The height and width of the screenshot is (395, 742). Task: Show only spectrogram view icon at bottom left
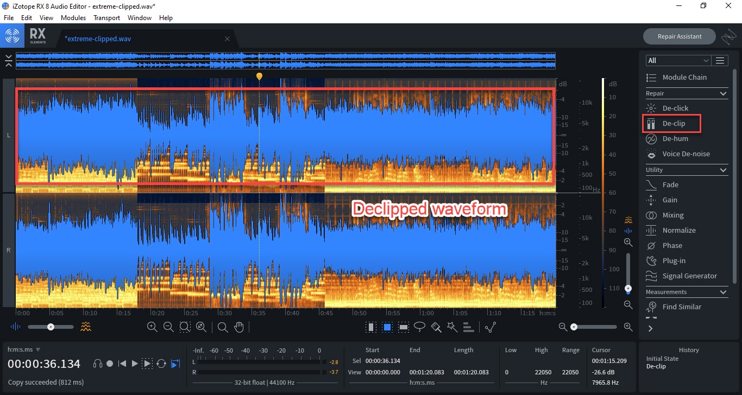pyautogui.click(x=86, y=327)
